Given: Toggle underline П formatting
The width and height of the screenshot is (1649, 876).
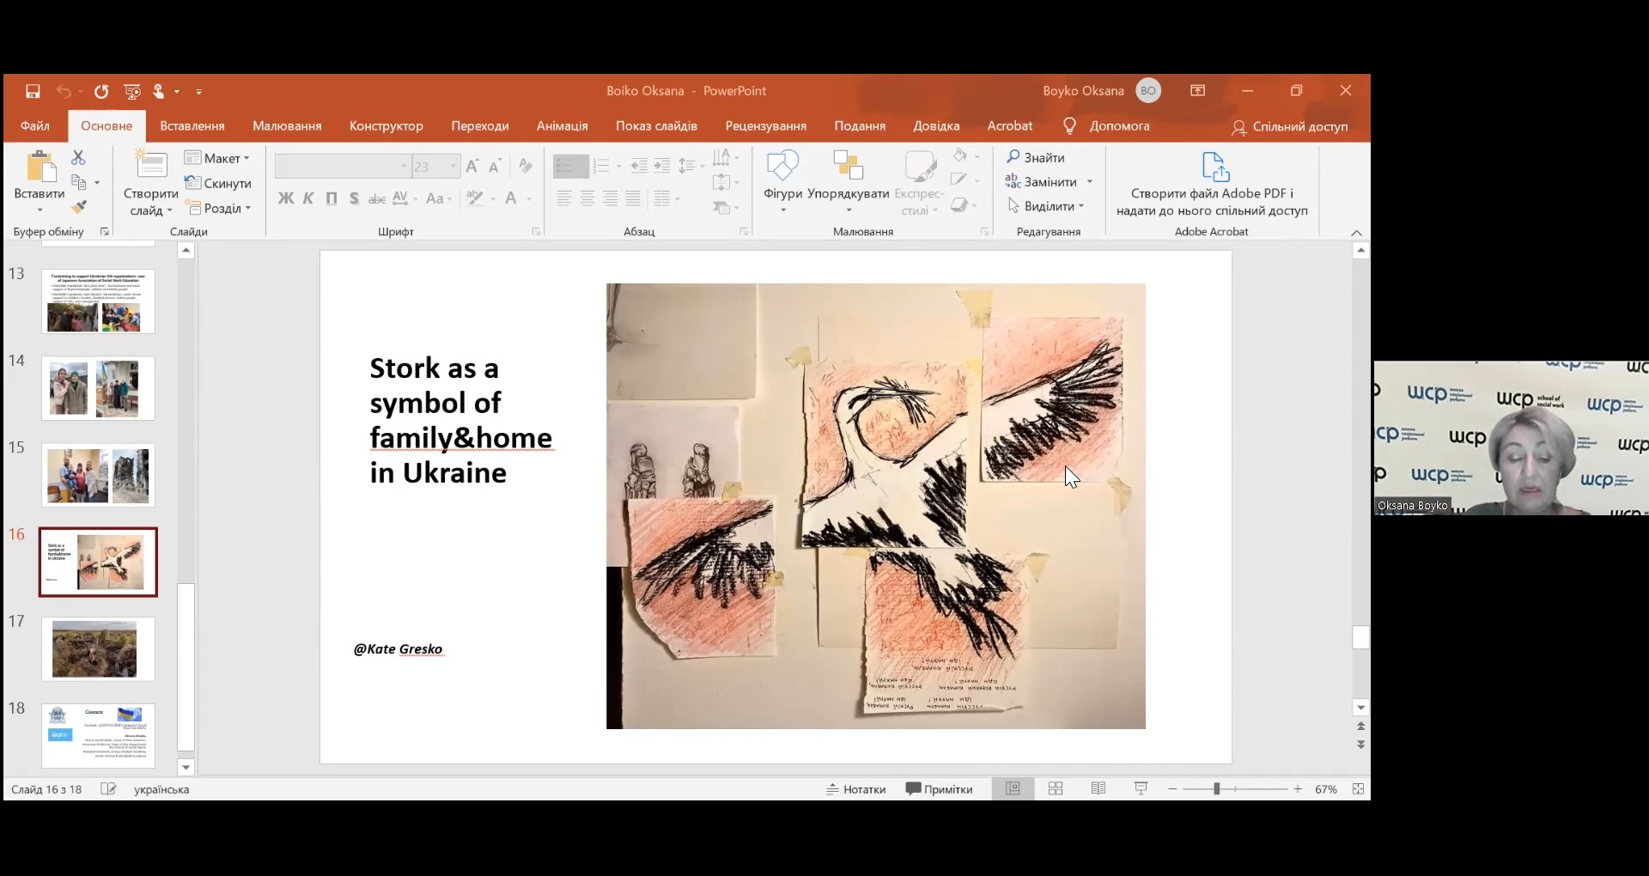Looking at the screenshot, I should click(332, 198).
